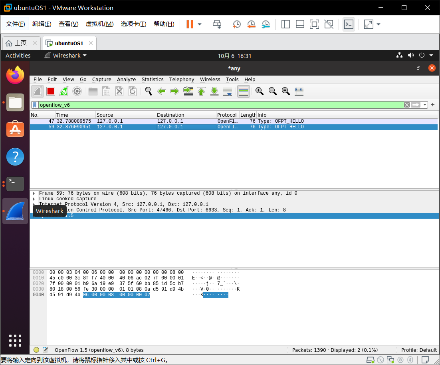Close this capture file icon

[x=119, y=91]
